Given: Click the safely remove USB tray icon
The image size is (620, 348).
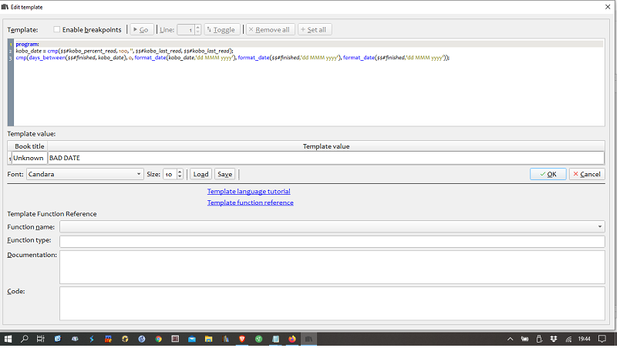Looking at the screenshot, I should tap(539, 339).
